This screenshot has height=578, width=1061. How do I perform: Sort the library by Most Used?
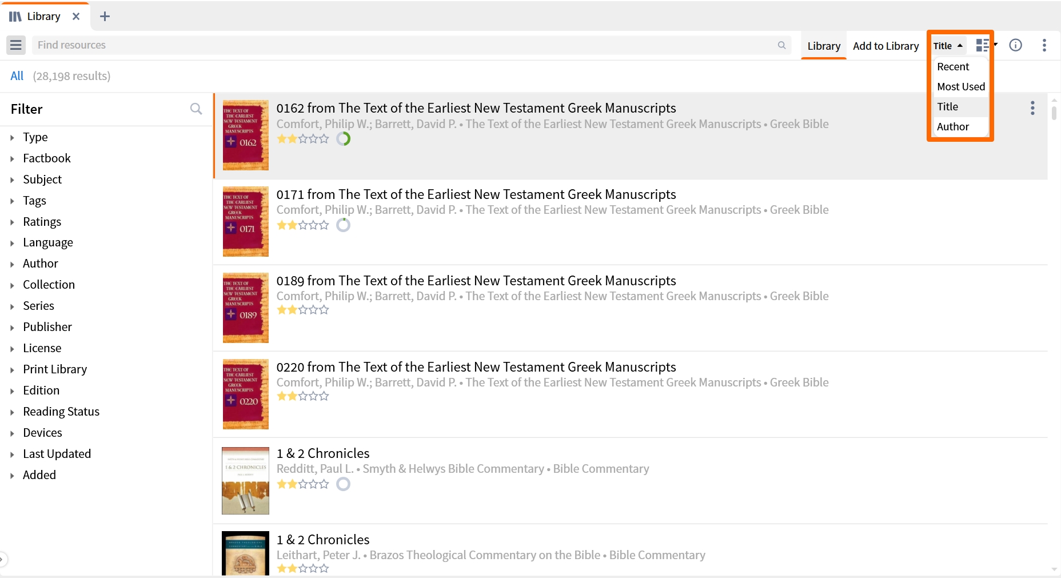pos(961,87)
